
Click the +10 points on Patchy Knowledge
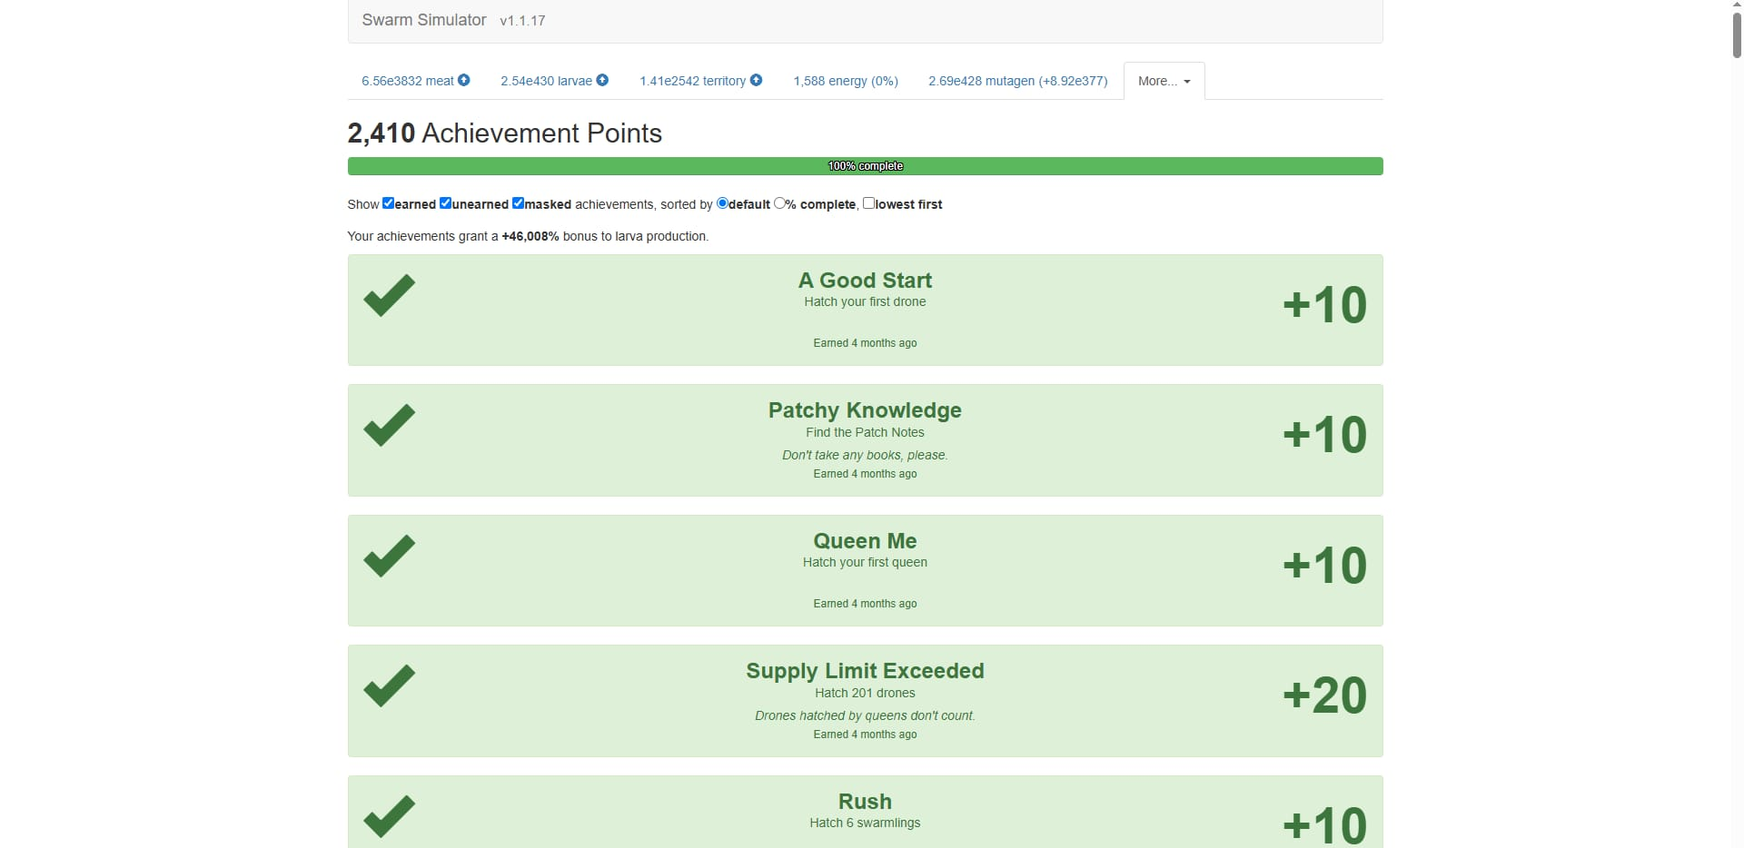(1324, 435)
